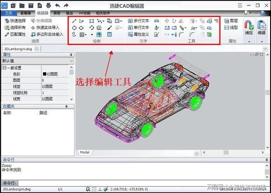
Task: Click the diagonal brush line icon
Action: pos(110,28)
